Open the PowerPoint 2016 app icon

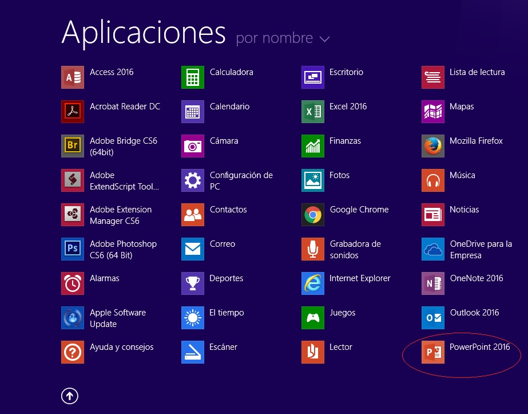click(432, 352)
